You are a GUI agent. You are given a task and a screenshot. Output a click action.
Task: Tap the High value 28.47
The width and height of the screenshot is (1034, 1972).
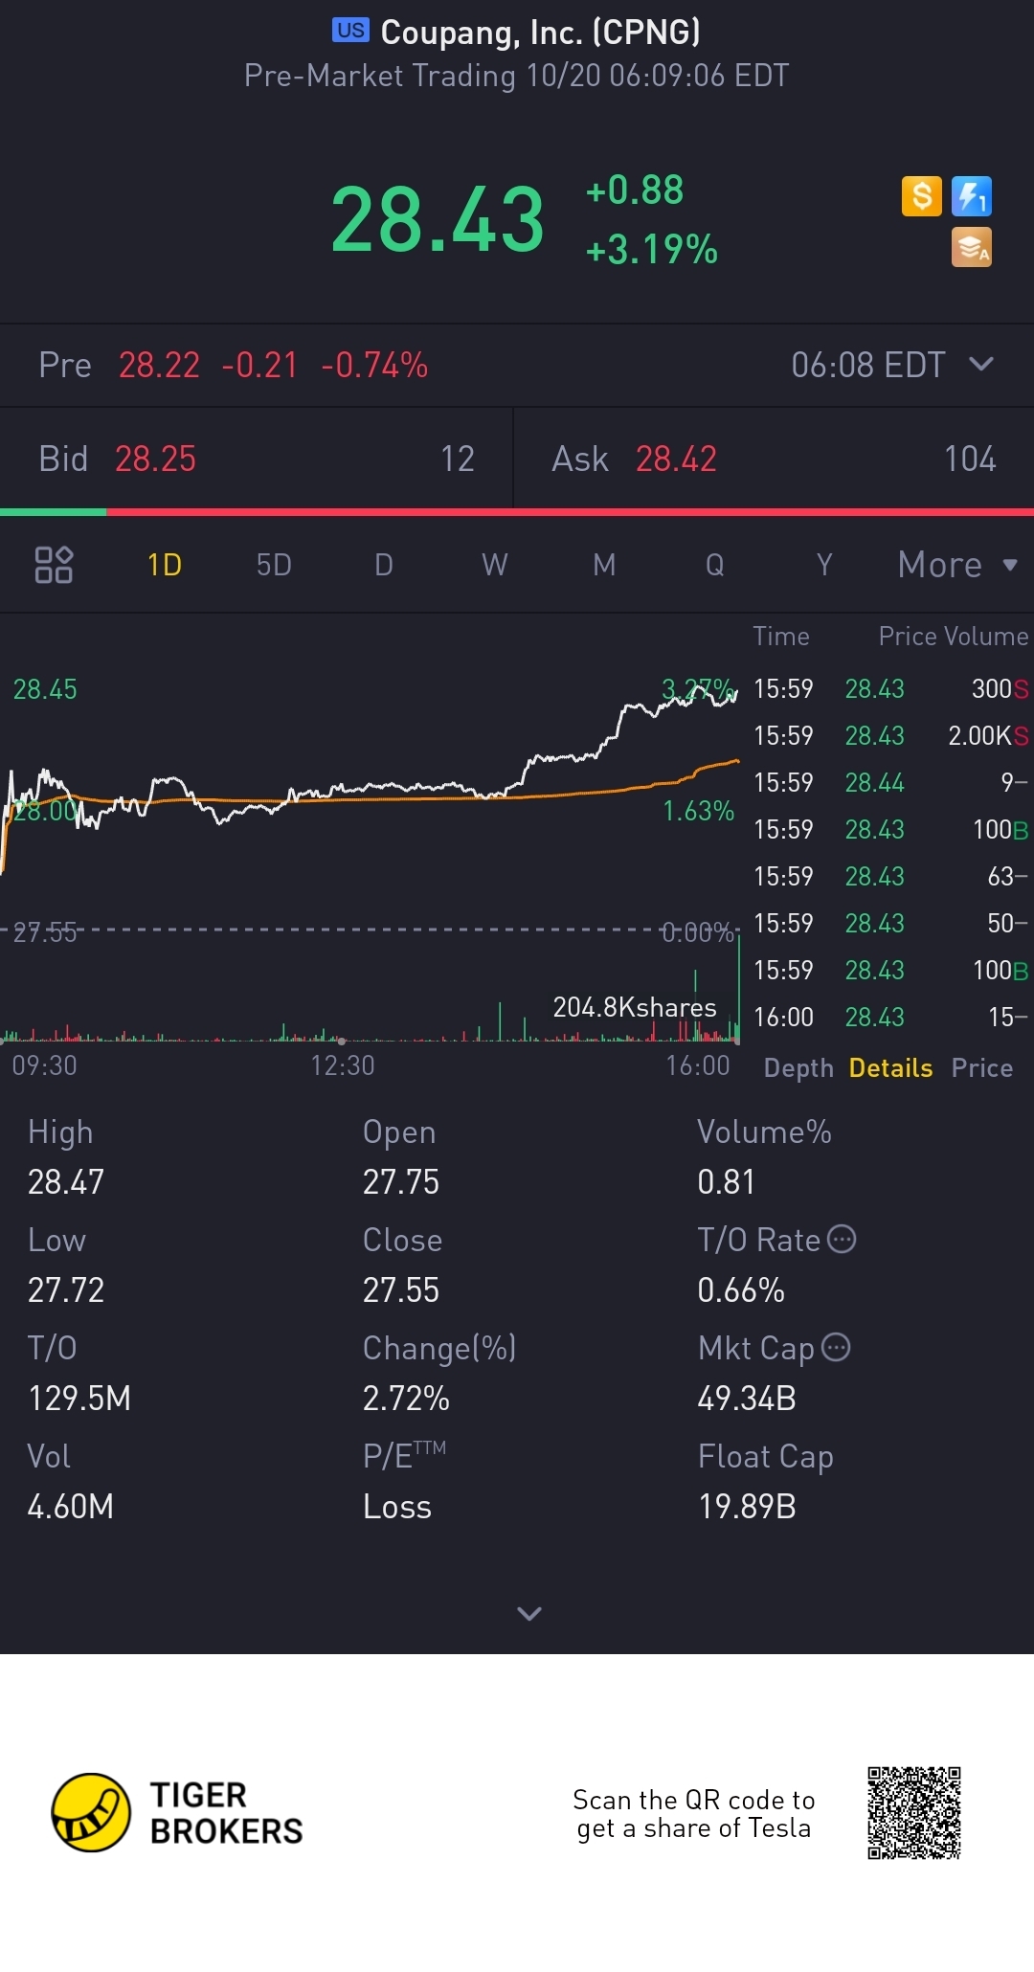65,1182
